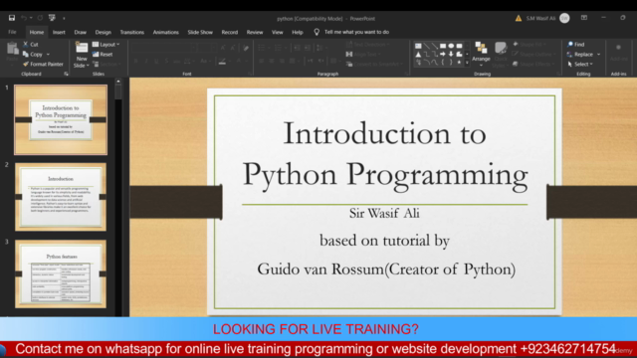Image resolution: width=637 pixels, height=358 pixels.
Task: Pick the Star shape in gallery
Action: tap(459, 62)
